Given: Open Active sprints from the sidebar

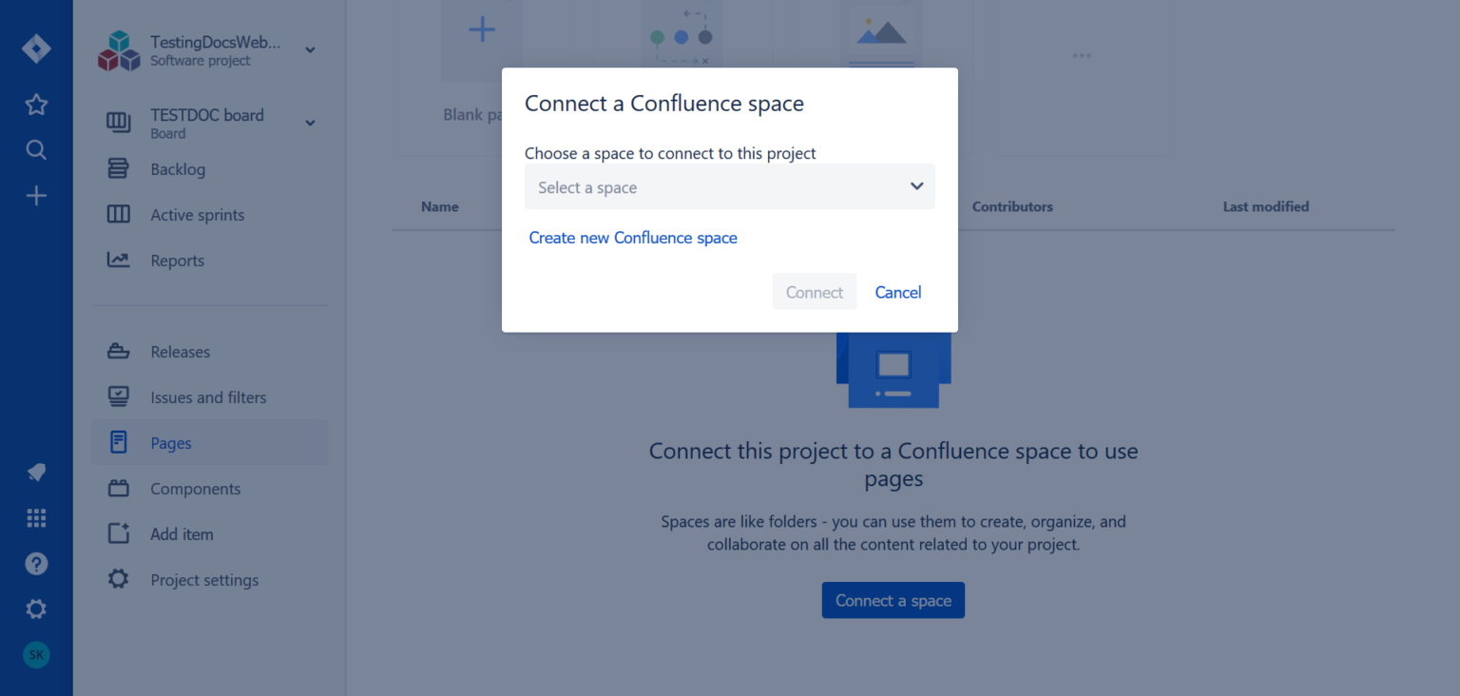Looking at the screenshot, I should (197, 214).
